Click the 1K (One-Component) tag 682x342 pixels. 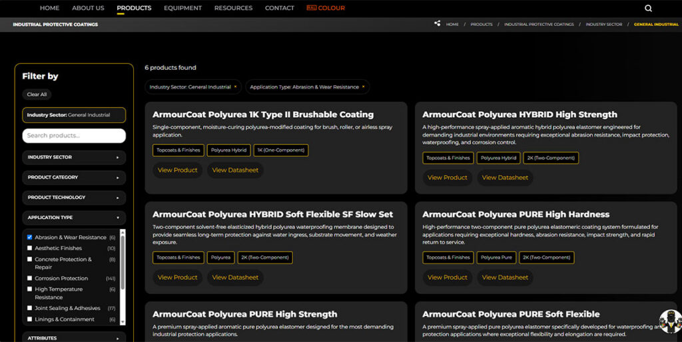pyautogui.click(x=281, y=150)
